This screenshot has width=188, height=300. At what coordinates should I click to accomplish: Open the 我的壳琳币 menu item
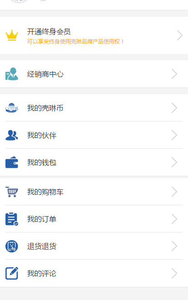click(x=94, y=108)
